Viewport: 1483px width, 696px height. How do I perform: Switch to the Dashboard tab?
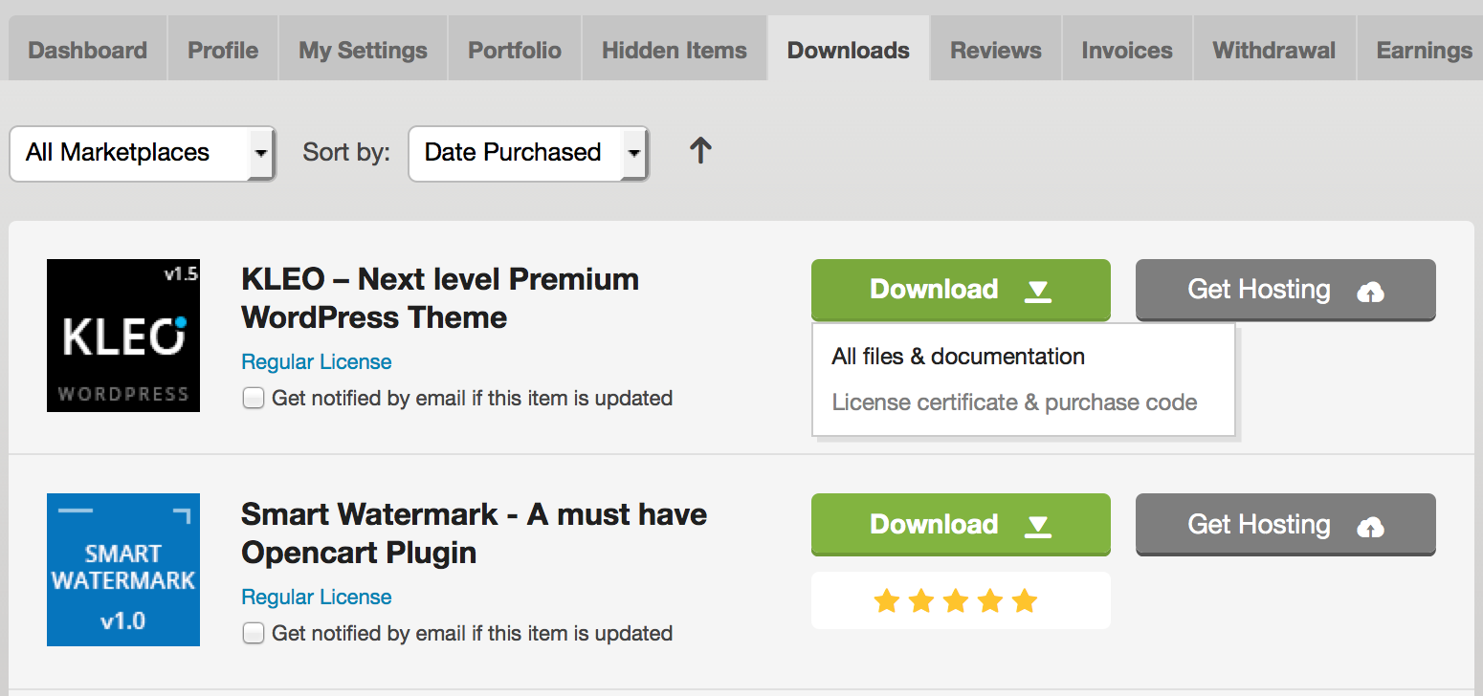(x=88, y=50)
